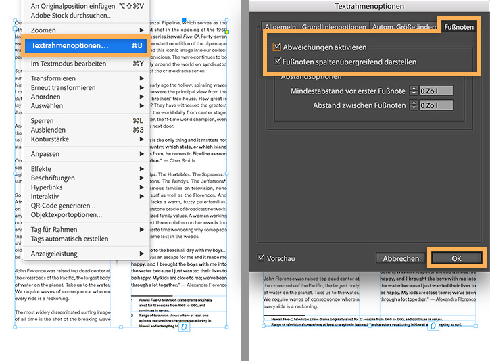Expand the Hyperlinks submenu arrow

[141, 187]
